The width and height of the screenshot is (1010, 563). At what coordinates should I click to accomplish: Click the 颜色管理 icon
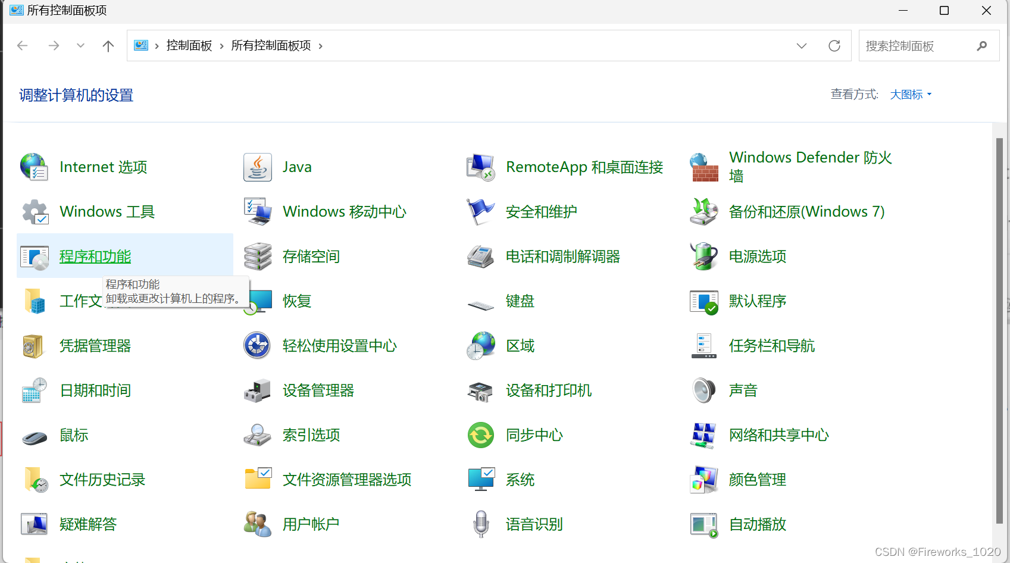click(x=704, y=480)
